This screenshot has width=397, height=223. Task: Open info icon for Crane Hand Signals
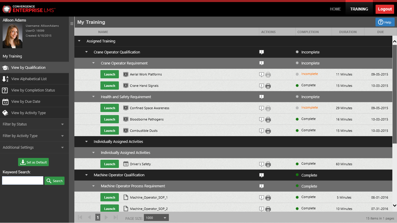262,86
